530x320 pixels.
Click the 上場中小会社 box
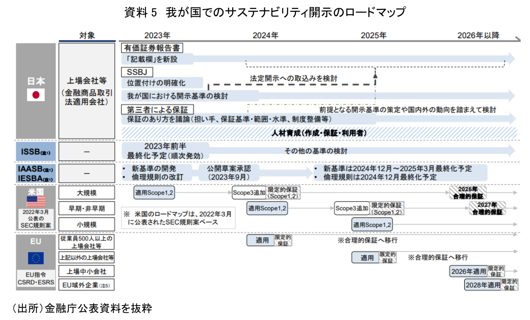click(x=87, y=271)
